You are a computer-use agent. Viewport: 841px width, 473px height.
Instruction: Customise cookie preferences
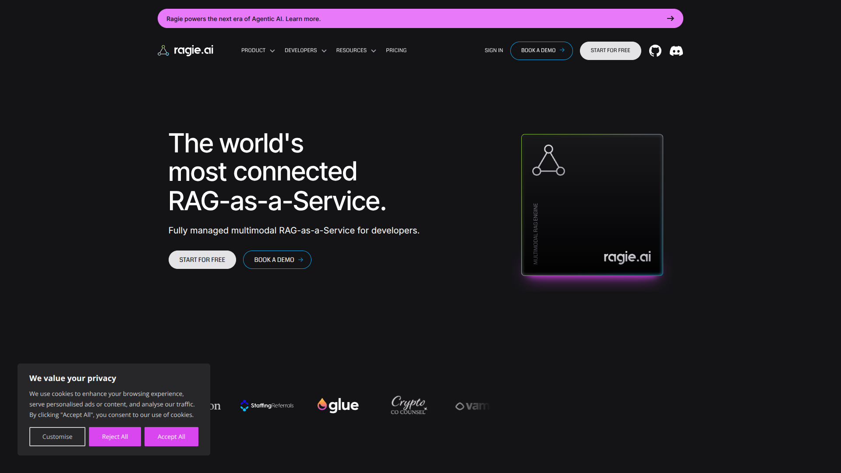[x=57, y=436]
